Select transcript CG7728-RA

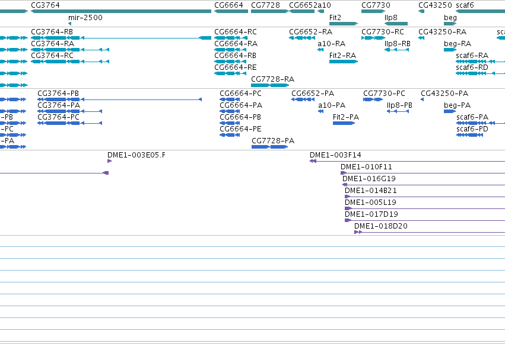tap(270, 85)
